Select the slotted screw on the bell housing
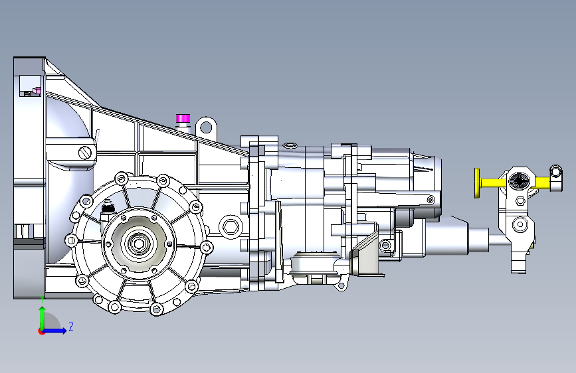Viewport: 576px width, 373px height. (x=85, y=153)
